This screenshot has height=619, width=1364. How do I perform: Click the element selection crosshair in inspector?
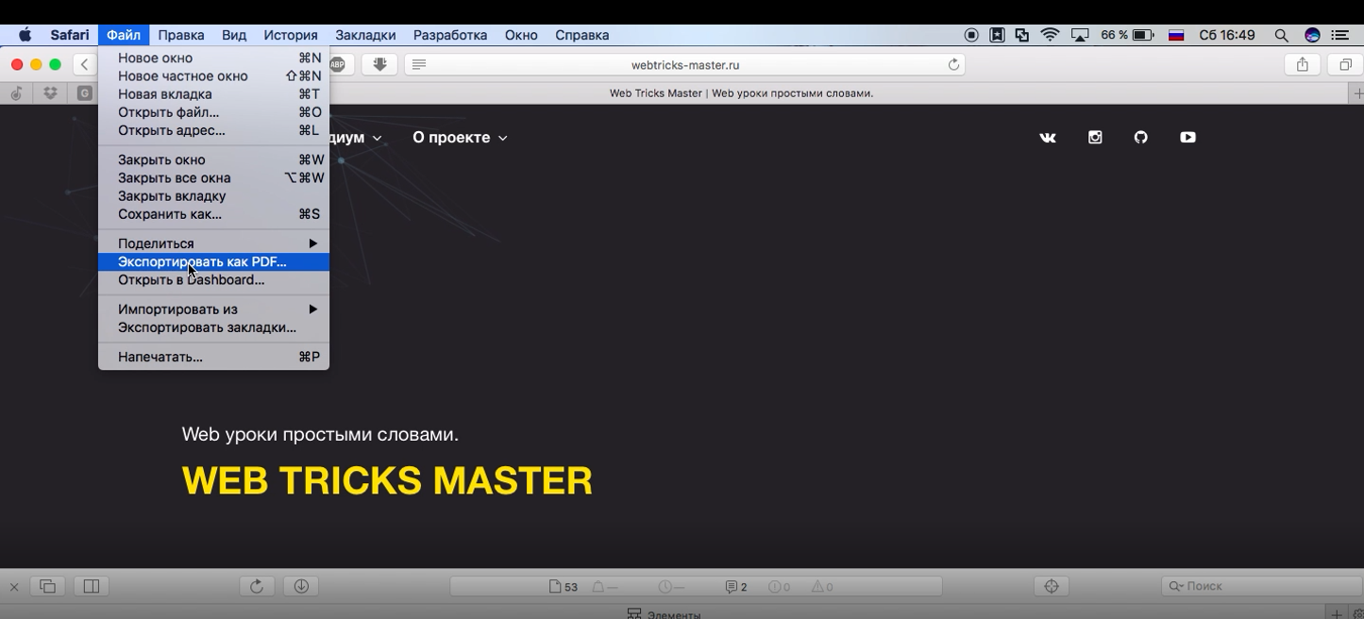click(x=1052, y=586)
